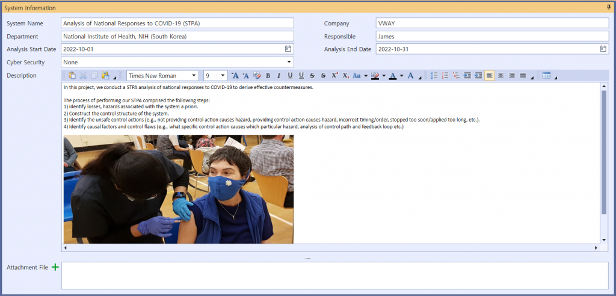The width and height of the screenshot is (616, 296).
Task: Click the horizontal scroll left arrow
Action: click(x=65, y=248)
